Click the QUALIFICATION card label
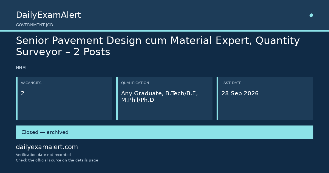 tap(135, 83)
